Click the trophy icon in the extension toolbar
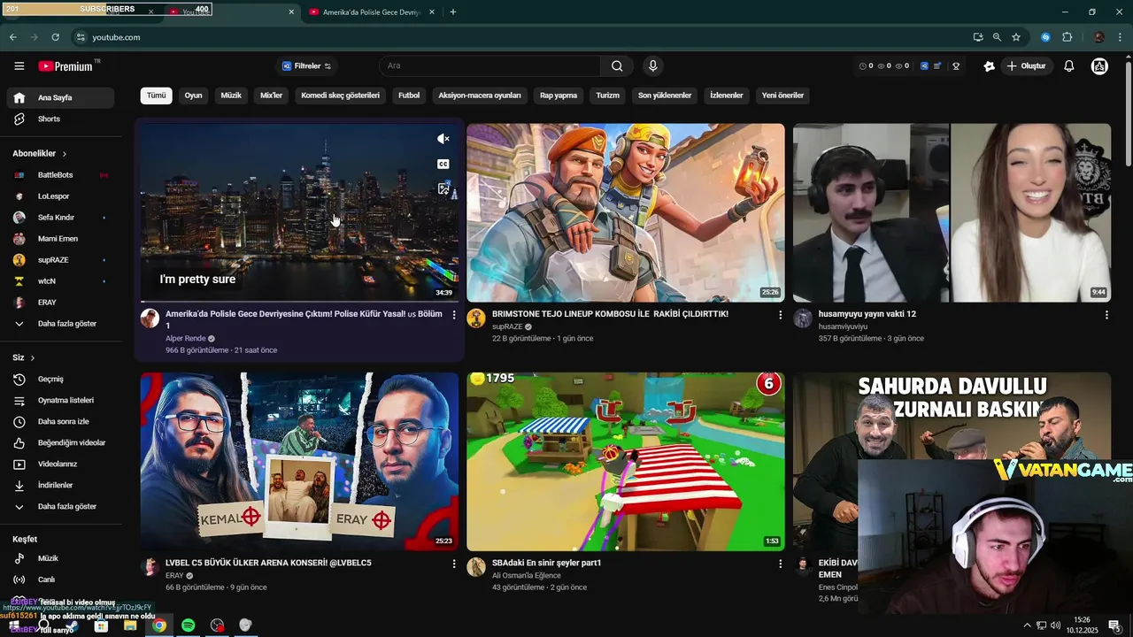This screenshot has width=1133, height=637. (956, 66)
